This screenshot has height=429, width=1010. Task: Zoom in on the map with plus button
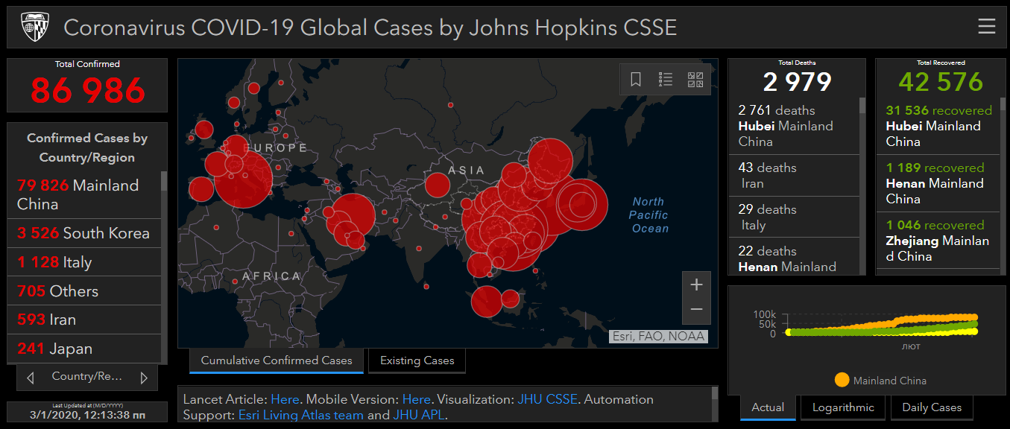pos(696,285)
